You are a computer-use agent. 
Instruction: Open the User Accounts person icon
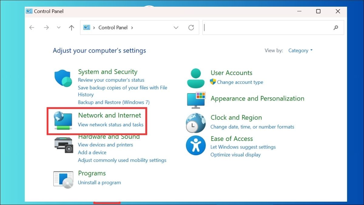tap(196, 78)
